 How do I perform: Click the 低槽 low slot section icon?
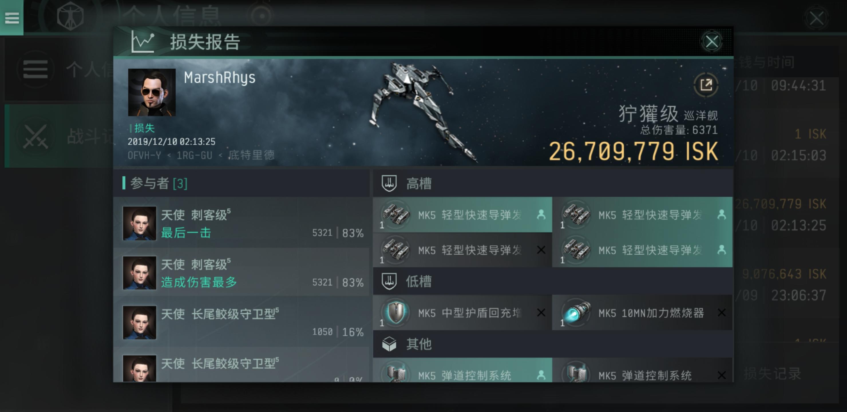(389, 281)
